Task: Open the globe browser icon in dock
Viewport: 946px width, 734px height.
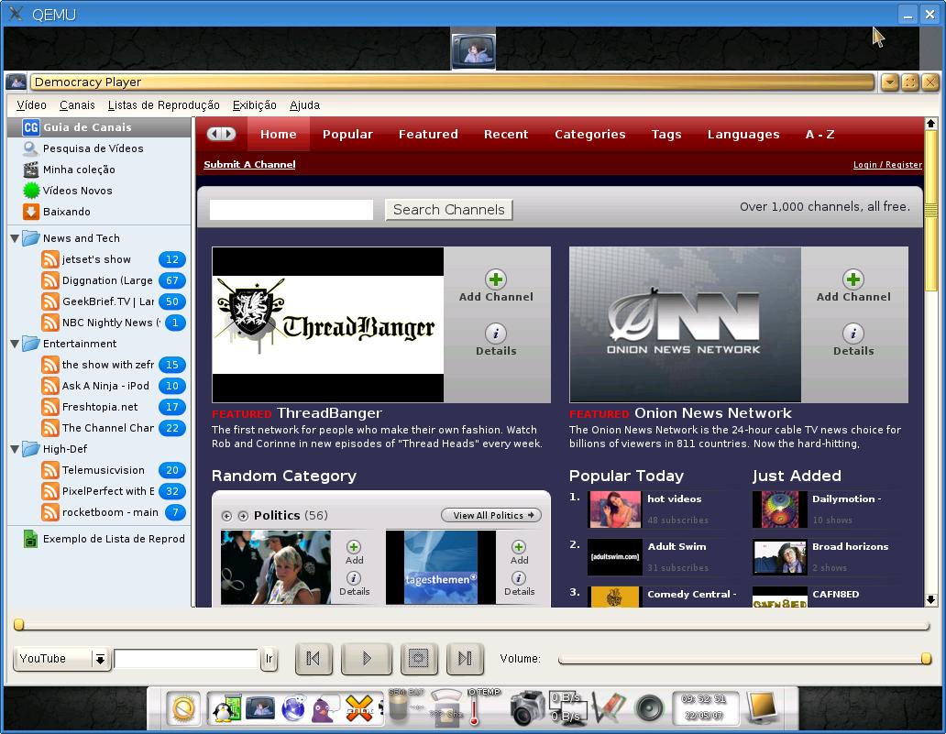Action: pyautogui.click(x=293, y=709)
